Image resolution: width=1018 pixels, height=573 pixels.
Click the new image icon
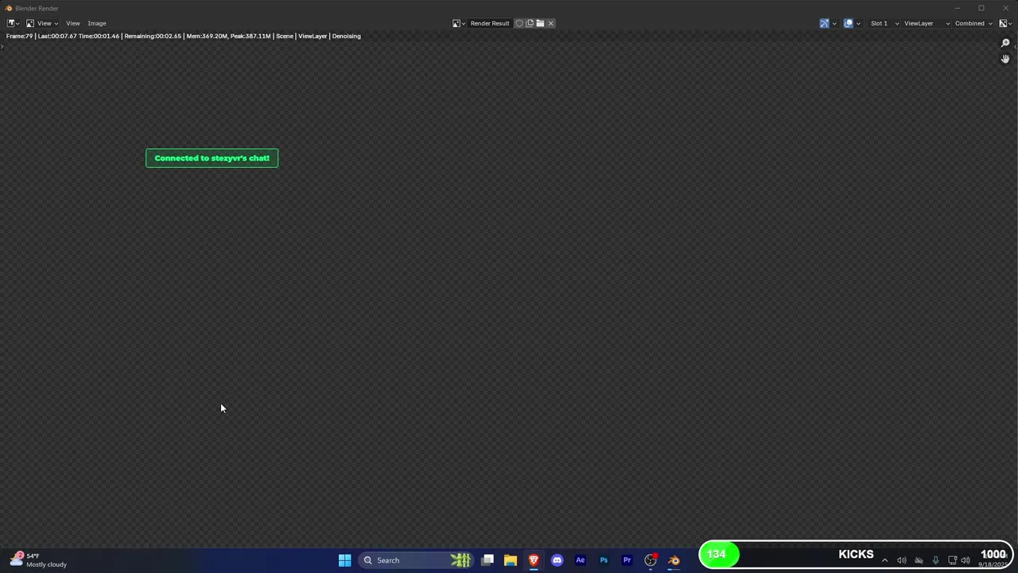click(x=530, y=23)
